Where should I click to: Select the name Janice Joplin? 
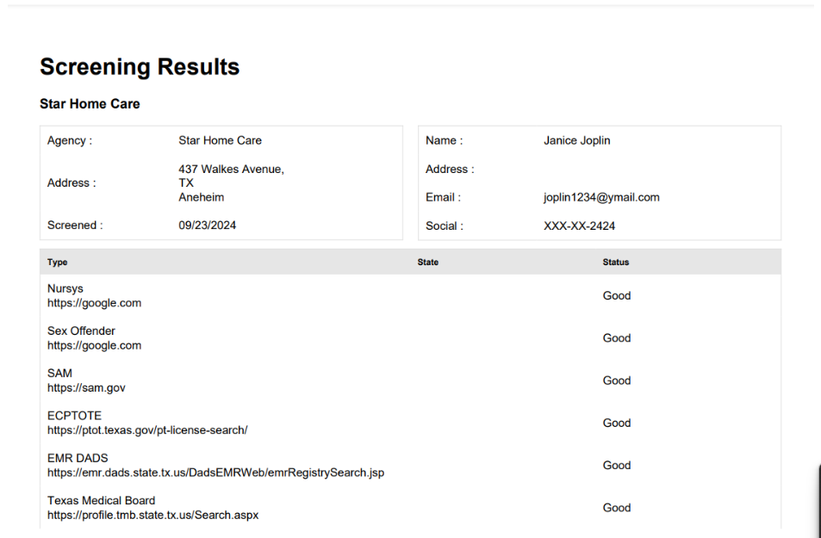(x=576, y=140)
